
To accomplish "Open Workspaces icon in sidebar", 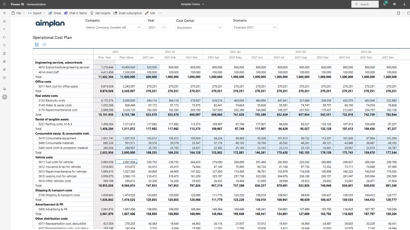I will click(x=4, y=89).
